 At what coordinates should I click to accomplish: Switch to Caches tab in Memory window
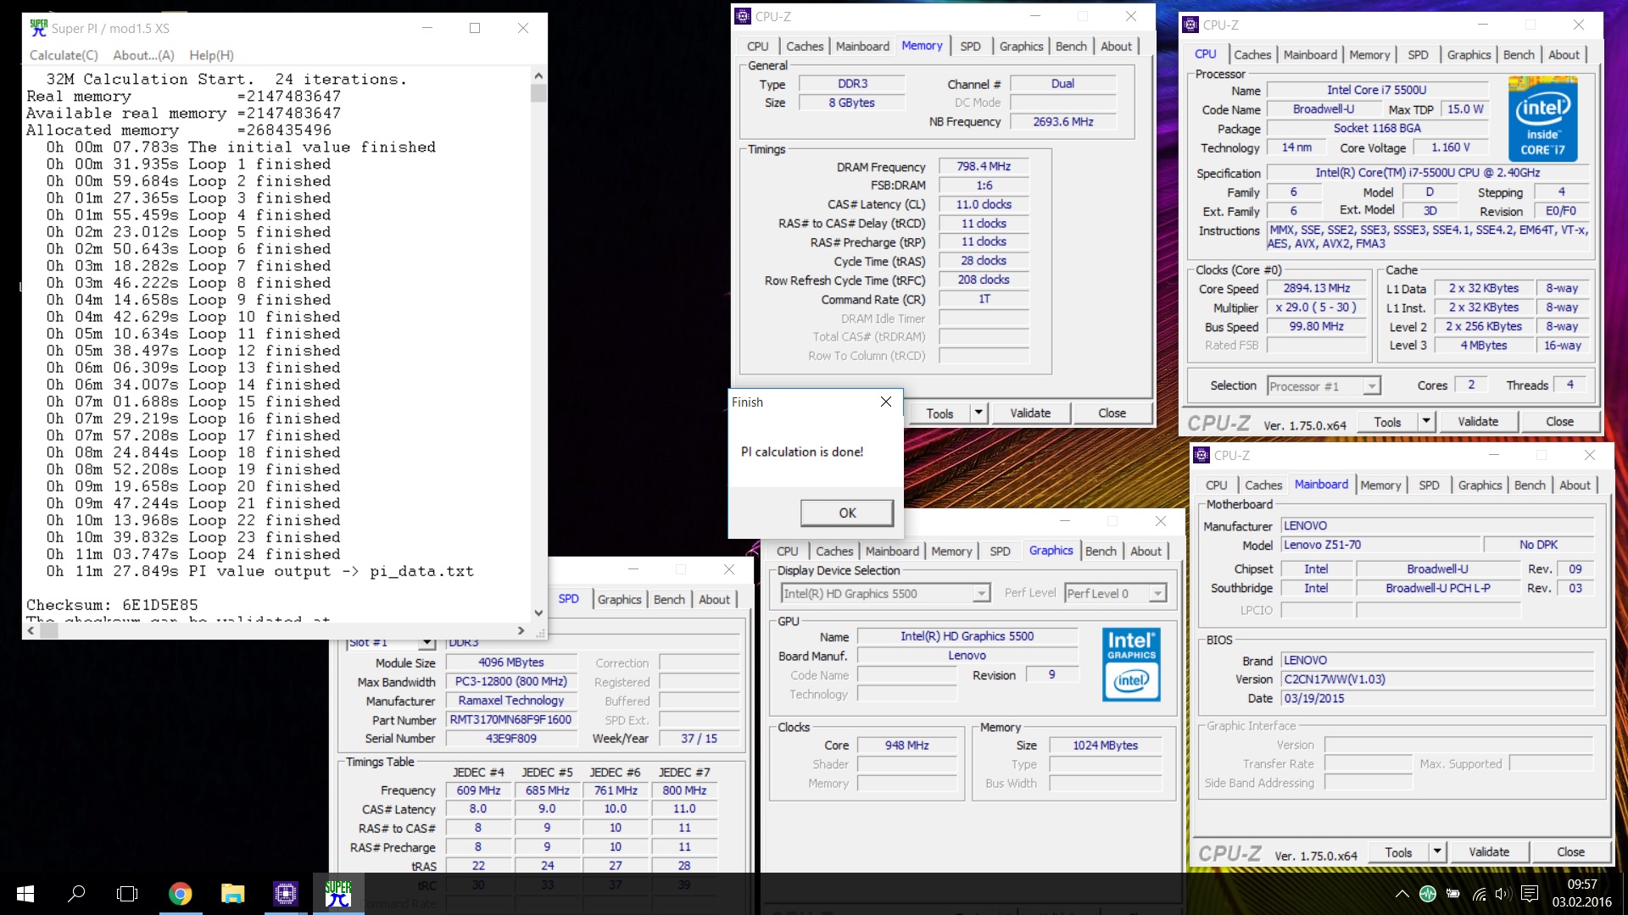pyautogui.click(x=804, y=47)
